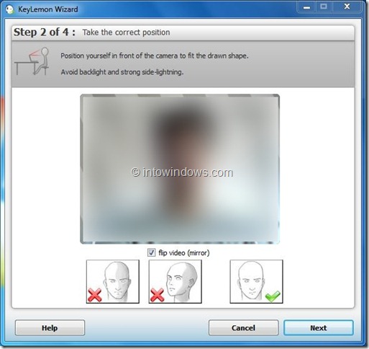Image resolution: width=369 pixels, height=349 pixels.
Task: Select the side-lit face example with red cross
Action: [113, 281]
